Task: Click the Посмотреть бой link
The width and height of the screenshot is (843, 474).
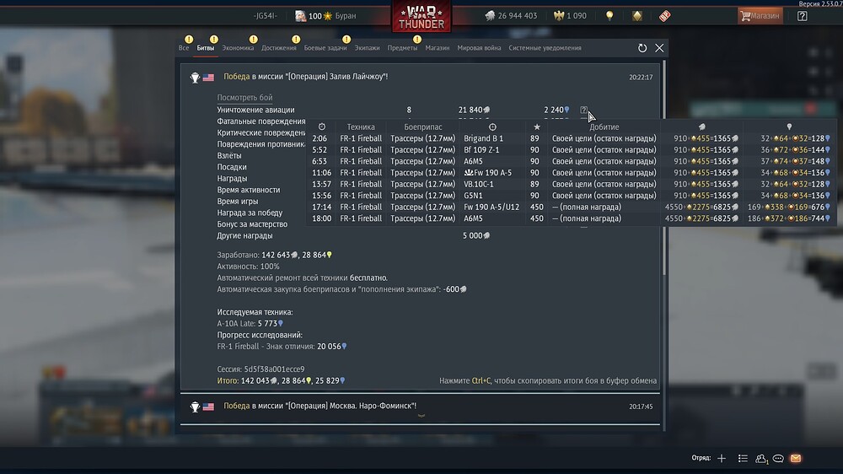Action: click(x=244, y=98)
